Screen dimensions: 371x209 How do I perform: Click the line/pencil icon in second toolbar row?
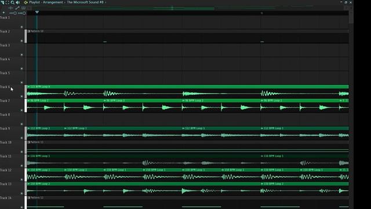(17, 8)
